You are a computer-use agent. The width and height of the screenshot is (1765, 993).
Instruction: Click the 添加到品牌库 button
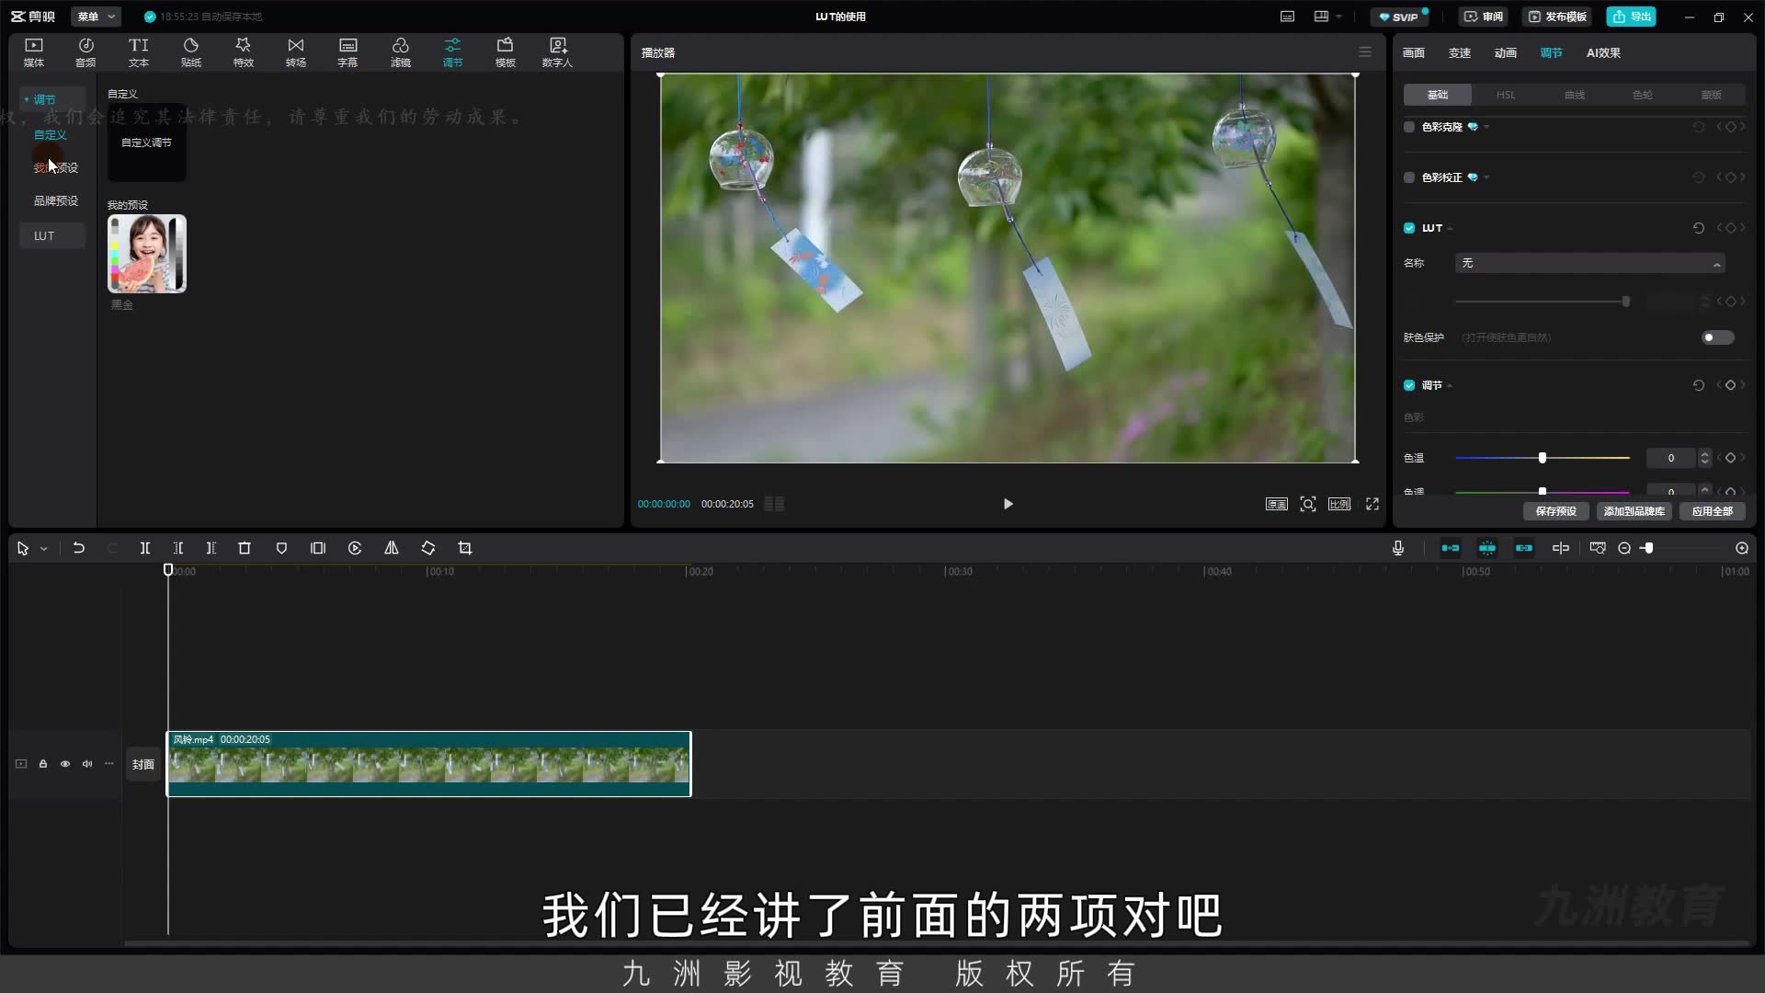1634,511
